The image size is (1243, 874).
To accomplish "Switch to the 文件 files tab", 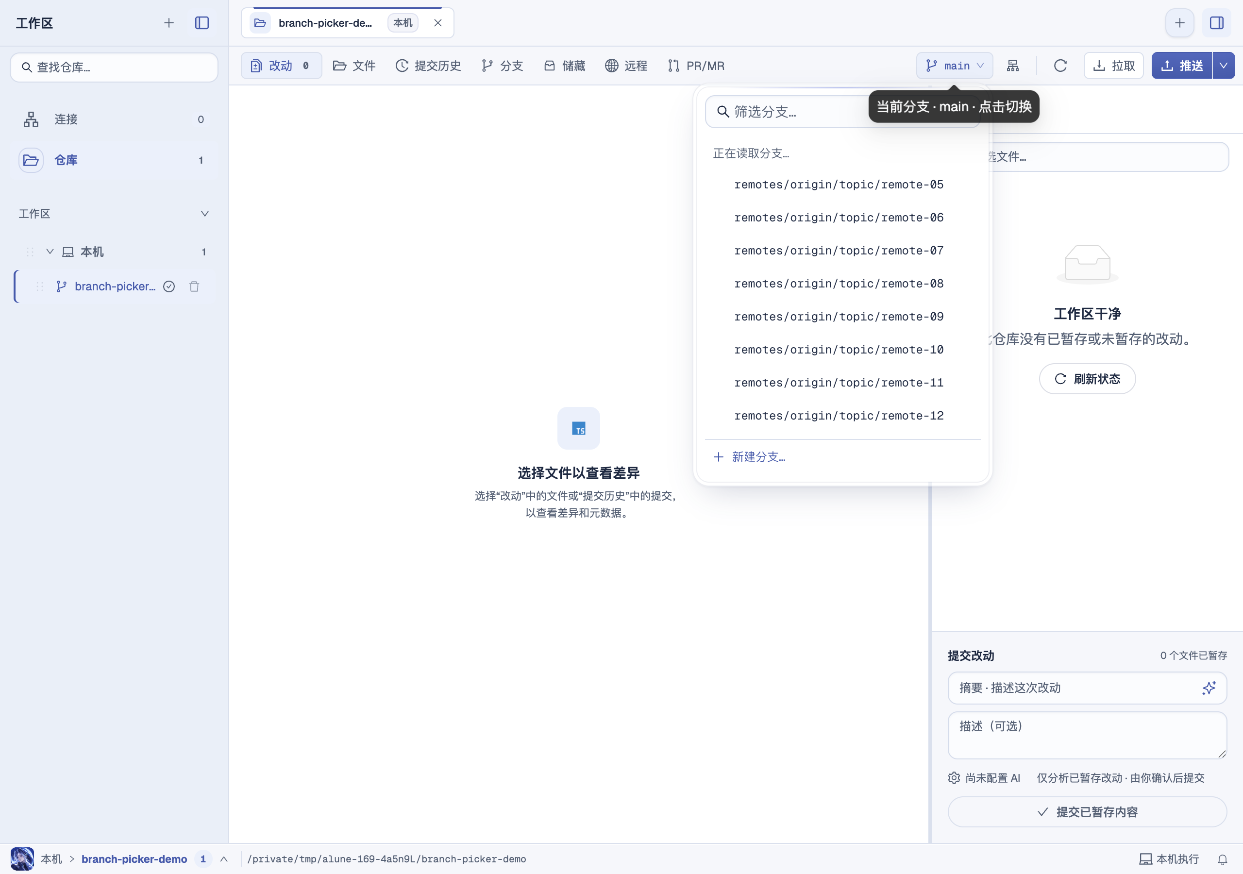I will click(x=354, y=66).
